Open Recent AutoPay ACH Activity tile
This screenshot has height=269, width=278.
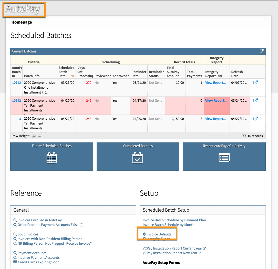(x=224, y=157)
